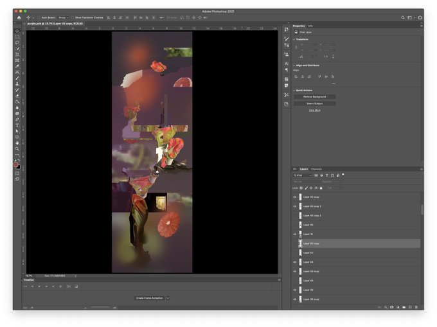Viewport: 437px width, 327px height.
Task: Select the Eraser tool
Action: [x=17, y=96]
